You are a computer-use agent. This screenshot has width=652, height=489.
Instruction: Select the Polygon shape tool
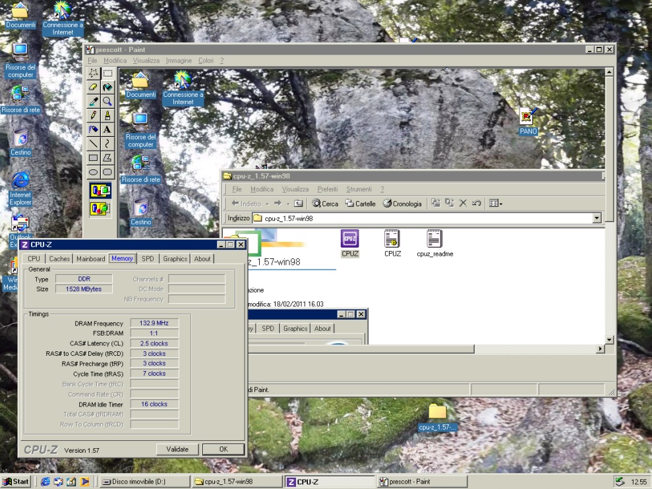point(107,158)
